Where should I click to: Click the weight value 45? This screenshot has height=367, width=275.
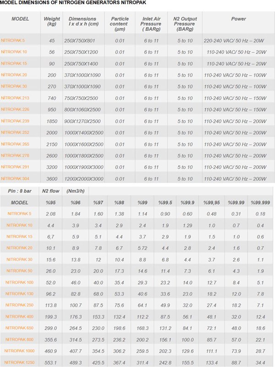click(52, 40)
